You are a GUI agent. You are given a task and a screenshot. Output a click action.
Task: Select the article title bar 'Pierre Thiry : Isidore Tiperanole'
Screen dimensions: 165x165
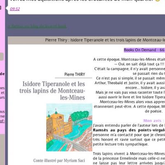(x=87, y=40)
